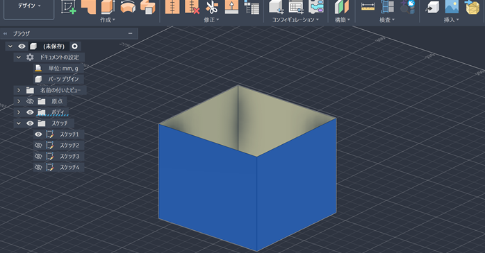Select the Unstitch tool with red X

tap(192, 7)
